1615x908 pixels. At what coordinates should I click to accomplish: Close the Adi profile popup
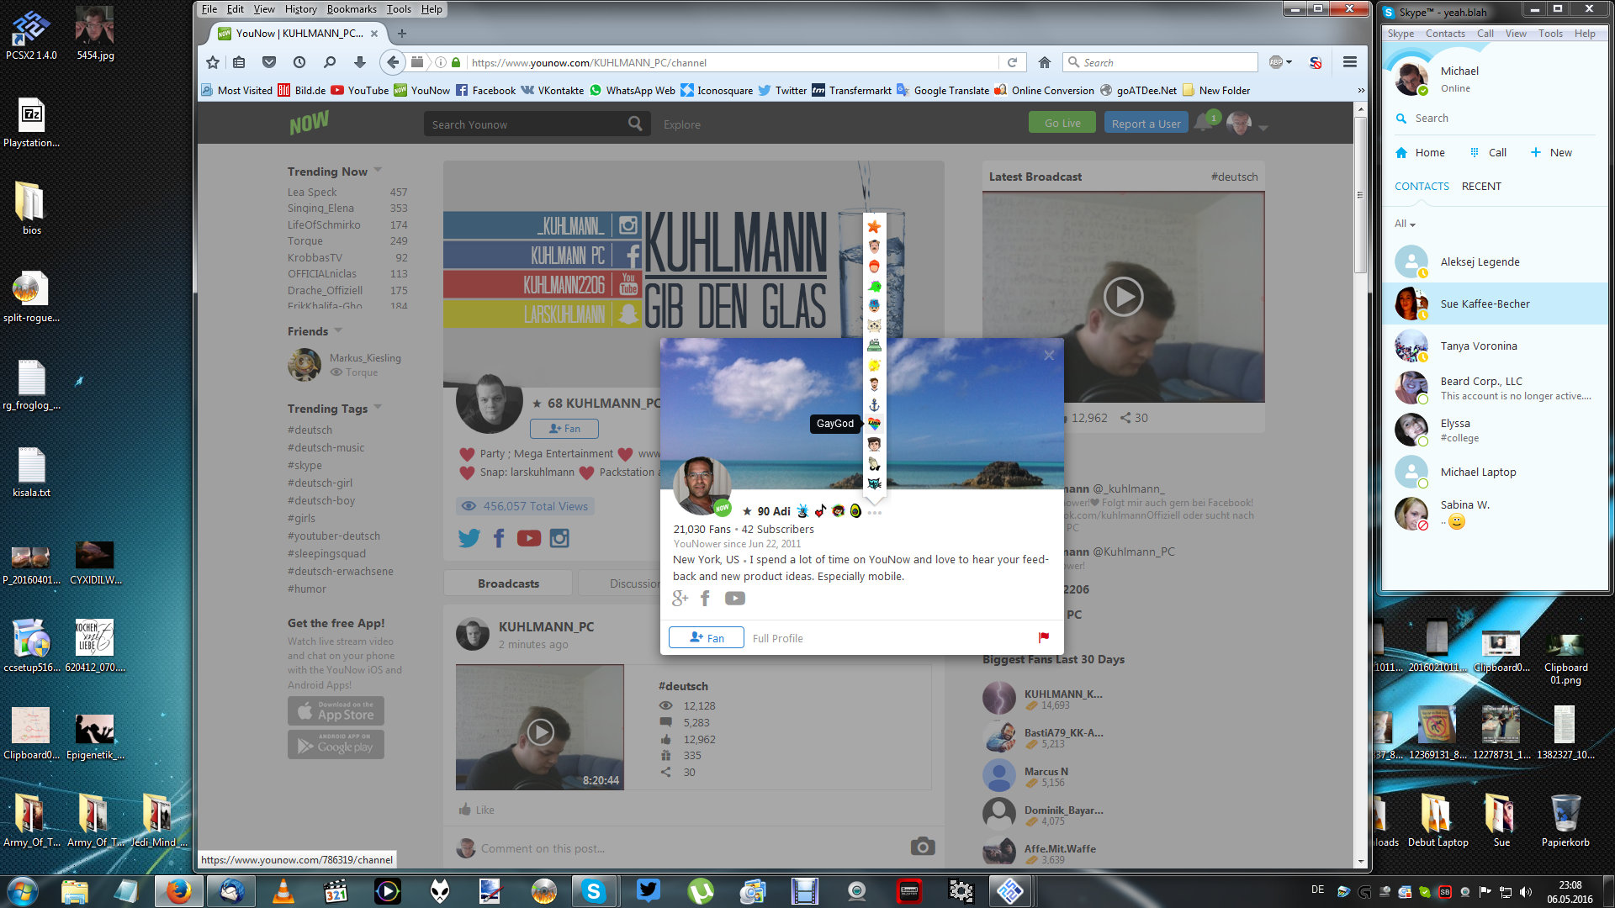click(x=1049, y=355)
